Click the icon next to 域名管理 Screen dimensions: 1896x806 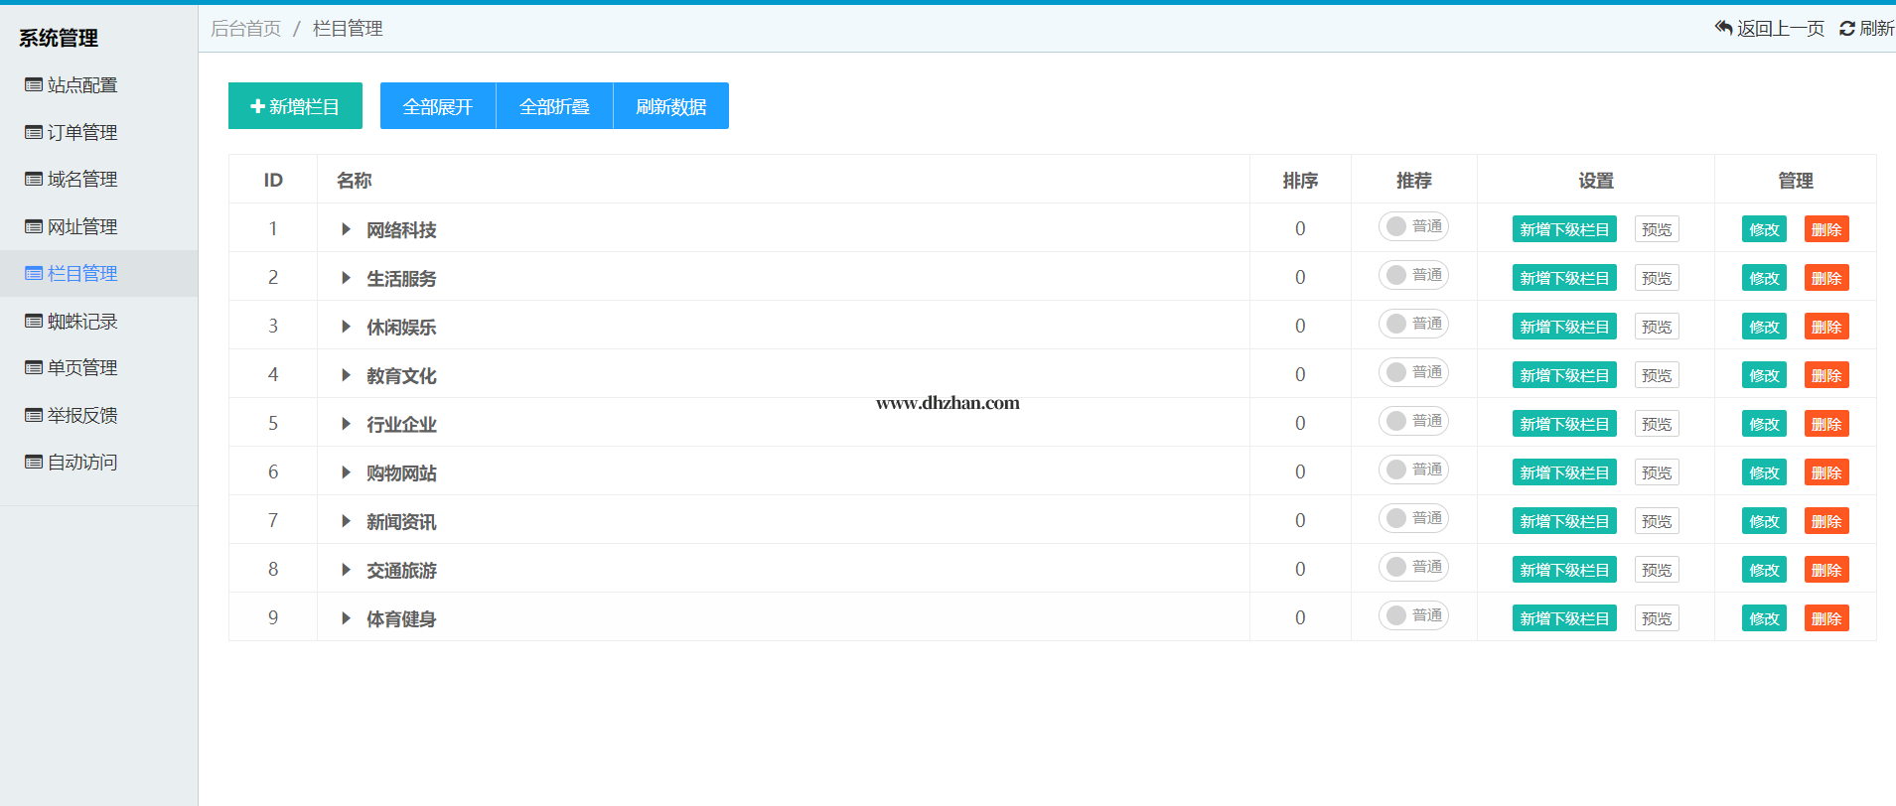click(x=34, y=180)
